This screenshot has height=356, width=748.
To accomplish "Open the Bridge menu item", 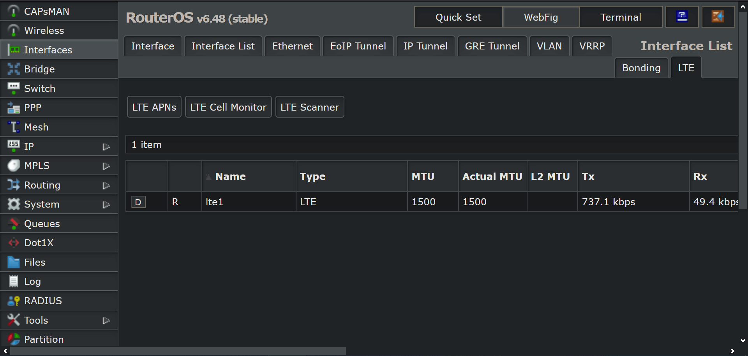I will click(59, 69).
